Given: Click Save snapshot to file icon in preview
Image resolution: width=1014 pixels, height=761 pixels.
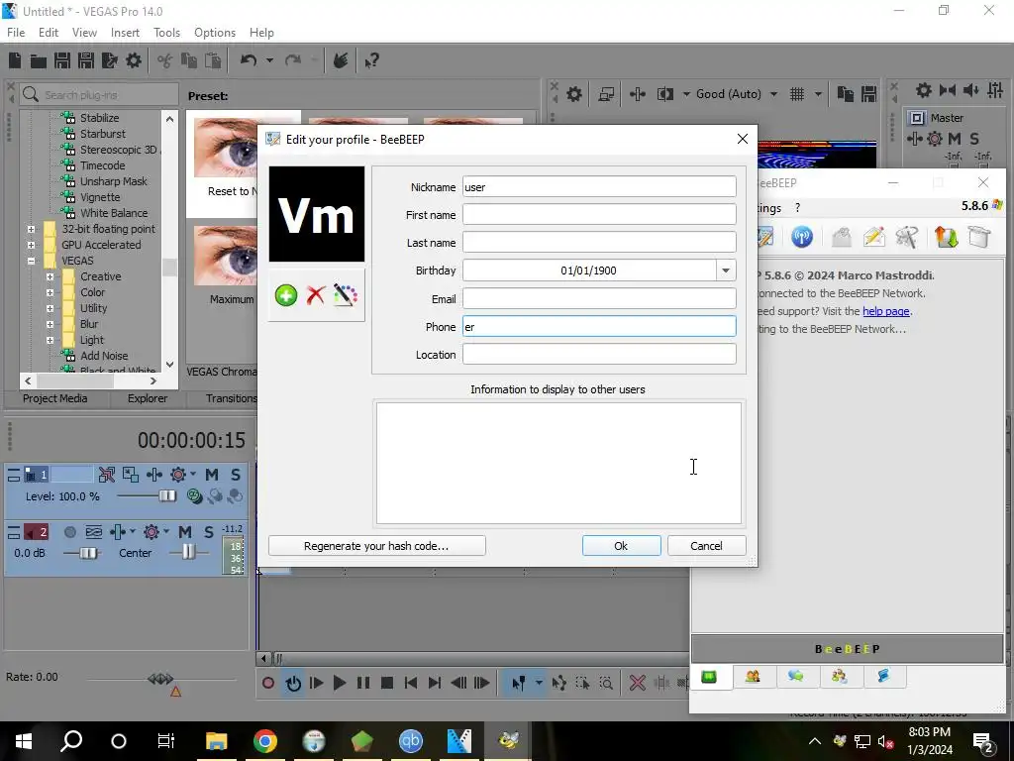Looking at the screenshot, I should (x=869, y=94).
